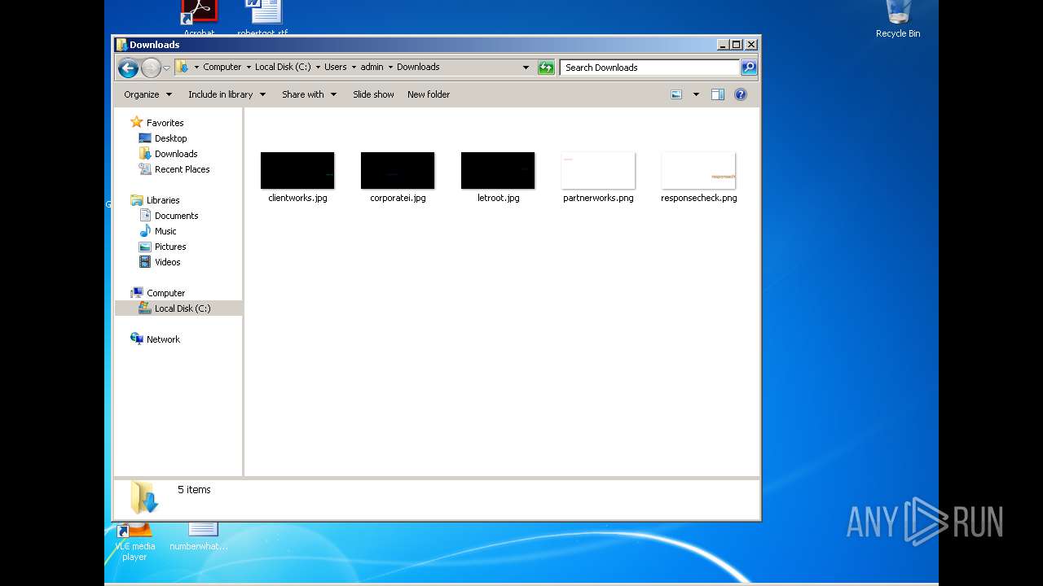1043x586 pixels.
Task: Click the folder icon in address bar
Action: tap(183, 67)
